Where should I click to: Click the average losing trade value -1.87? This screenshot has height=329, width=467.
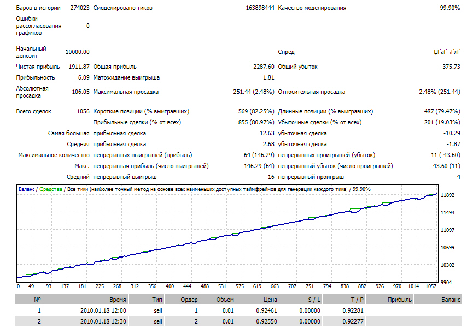(453, 145)
